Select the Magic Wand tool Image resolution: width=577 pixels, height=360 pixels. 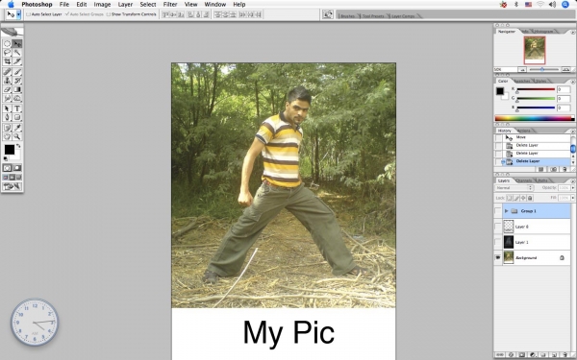pyautogui.click(x=17, y=53)
